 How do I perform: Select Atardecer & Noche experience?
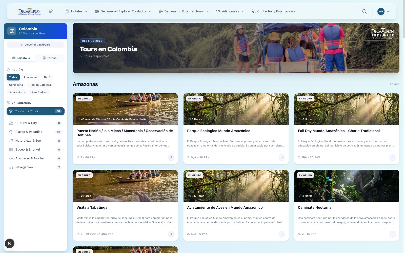[x=35, y=158]
